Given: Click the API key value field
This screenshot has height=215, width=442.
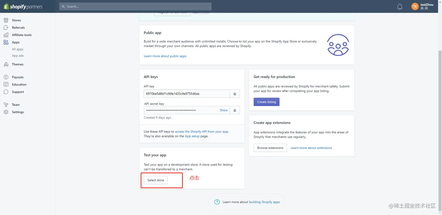Looking at the screenshot, I should pyautogui.click(x=187, y=94).
